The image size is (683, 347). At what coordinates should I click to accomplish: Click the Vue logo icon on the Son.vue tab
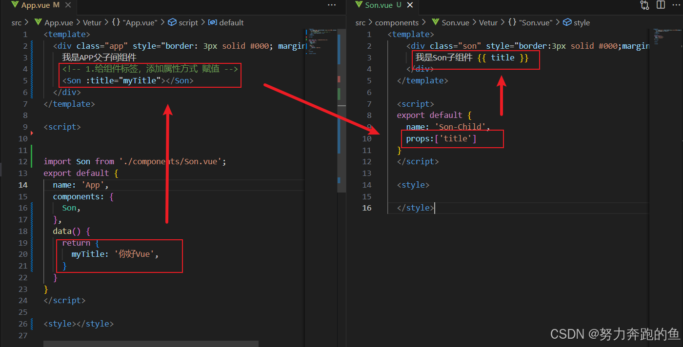tap(359, 5)
